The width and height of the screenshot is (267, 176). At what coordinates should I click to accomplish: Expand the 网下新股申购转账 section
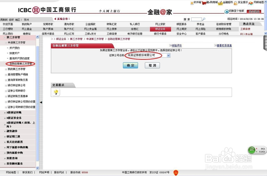pos(5,148)
